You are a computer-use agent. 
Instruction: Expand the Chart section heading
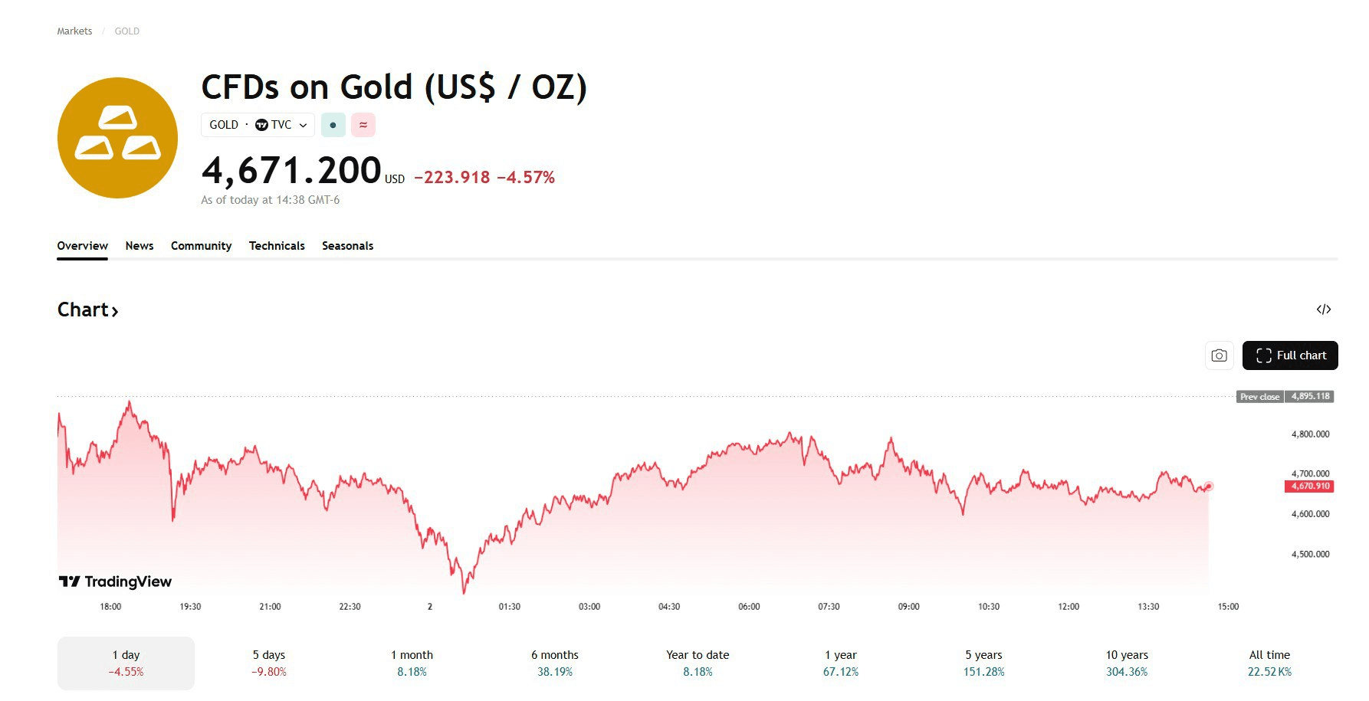(x=87, y=310)
